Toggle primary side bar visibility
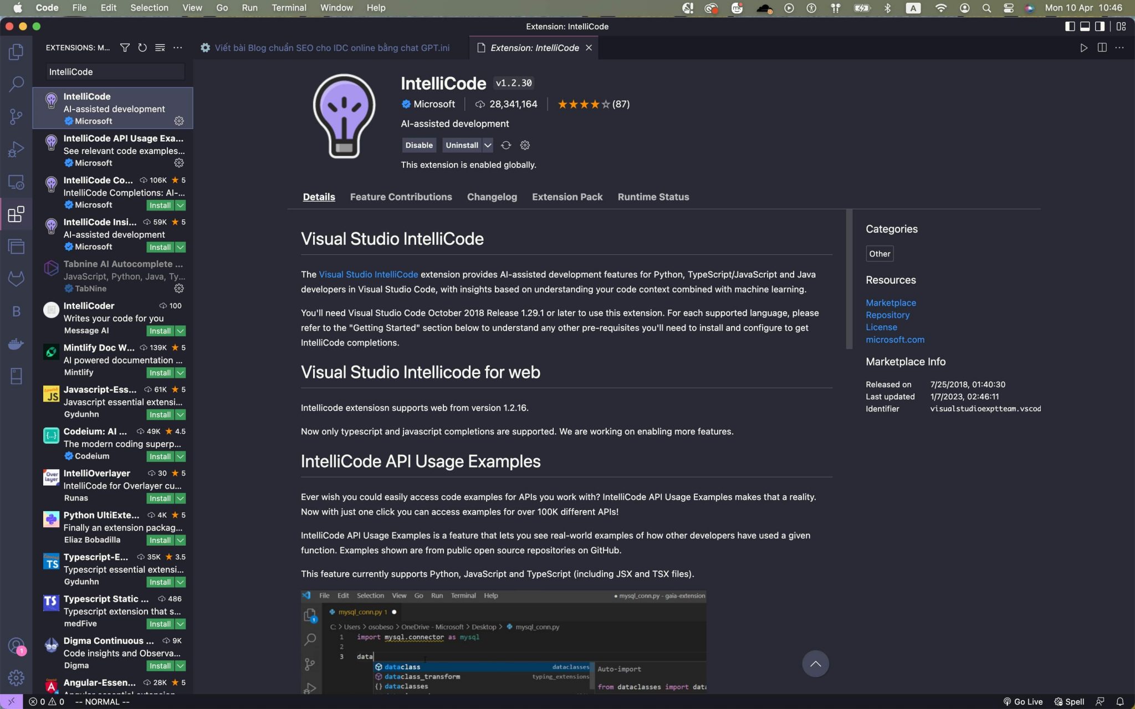 (1070, 26)
